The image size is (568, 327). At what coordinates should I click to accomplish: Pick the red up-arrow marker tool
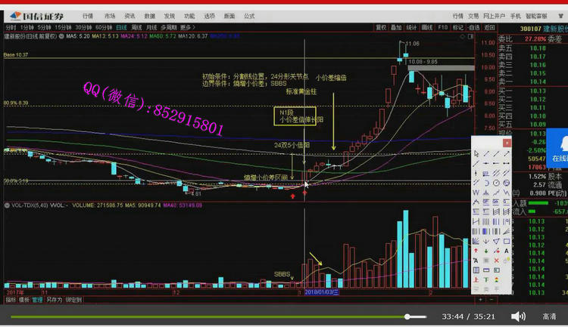point(476,250)
